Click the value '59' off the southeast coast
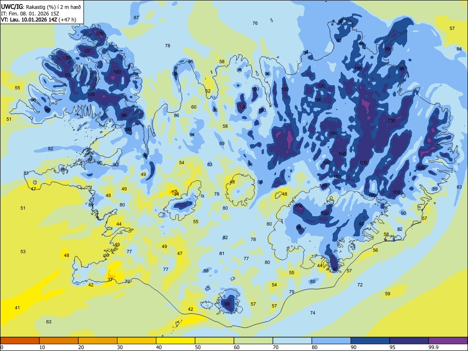Screen dimensions: 468x351 pos(388,294)
